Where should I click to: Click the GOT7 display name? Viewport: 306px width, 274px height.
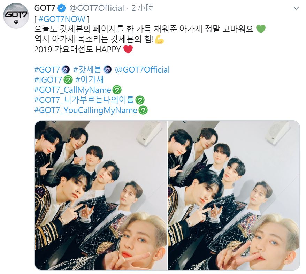pyautogui.click(x=45, y=8)
